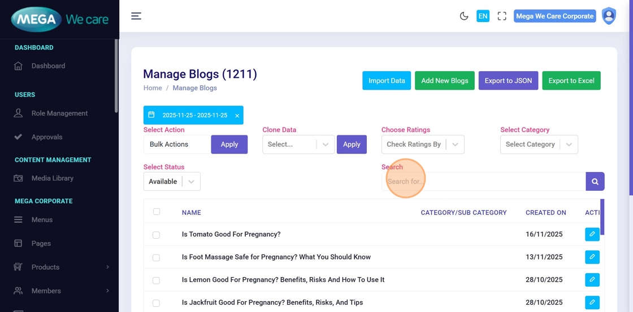Click the Add New Blogs button
The height and width of the screenshot is (312, 633).
(x=444, y=81)
